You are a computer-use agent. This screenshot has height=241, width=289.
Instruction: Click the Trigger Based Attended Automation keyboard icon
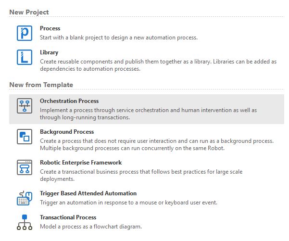coord(25,198)
